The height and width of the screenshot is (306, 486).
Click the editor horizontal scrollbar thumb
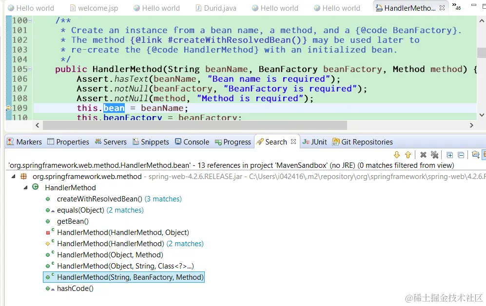[195, 126]
